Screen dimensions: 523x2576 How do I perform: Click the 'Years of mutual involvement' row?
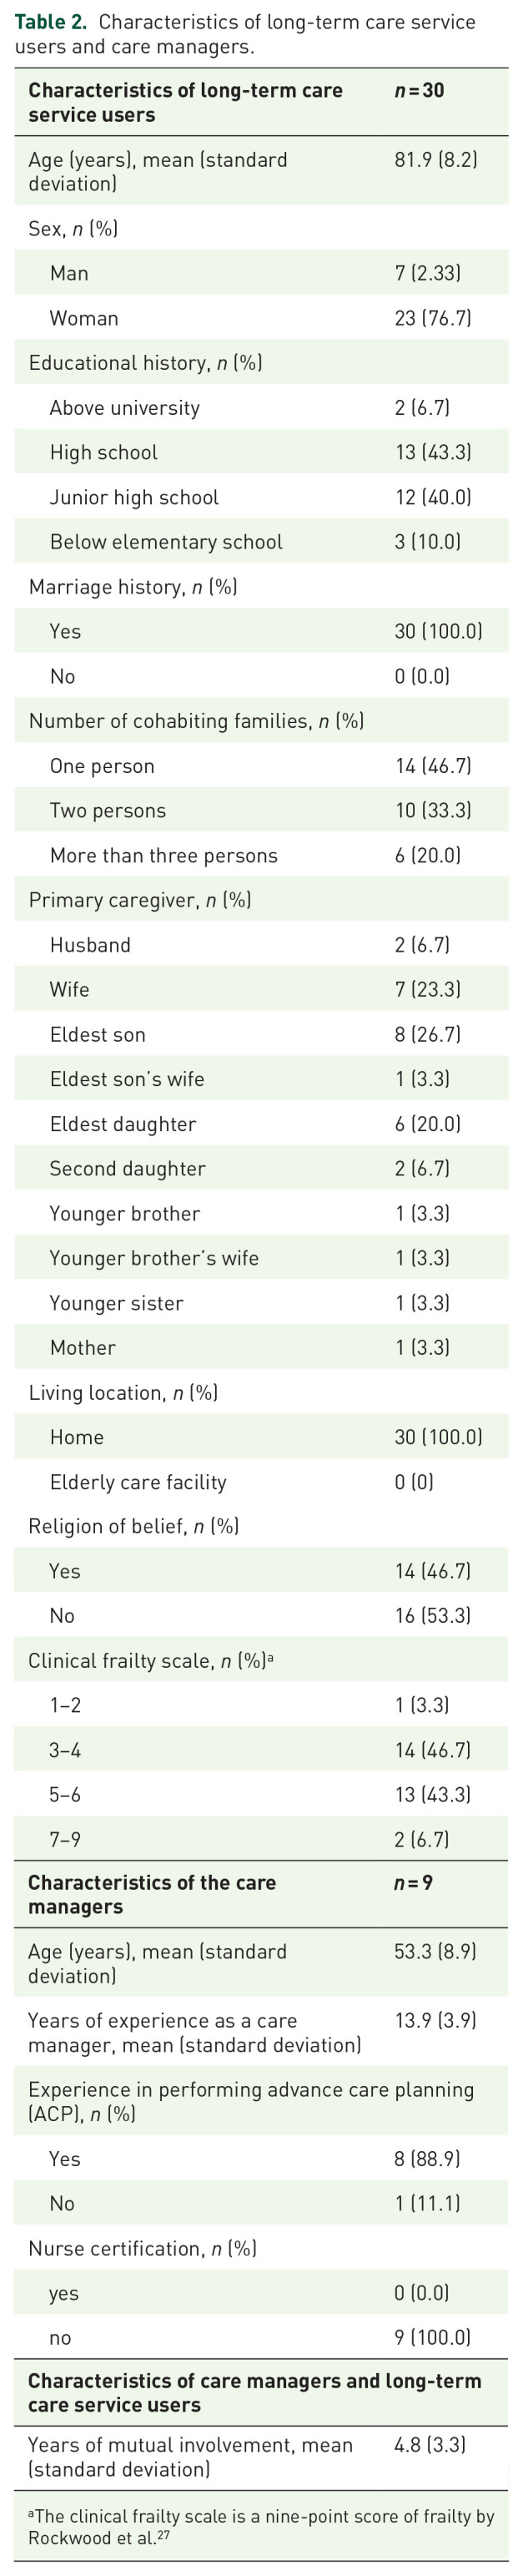(190, 2457)
